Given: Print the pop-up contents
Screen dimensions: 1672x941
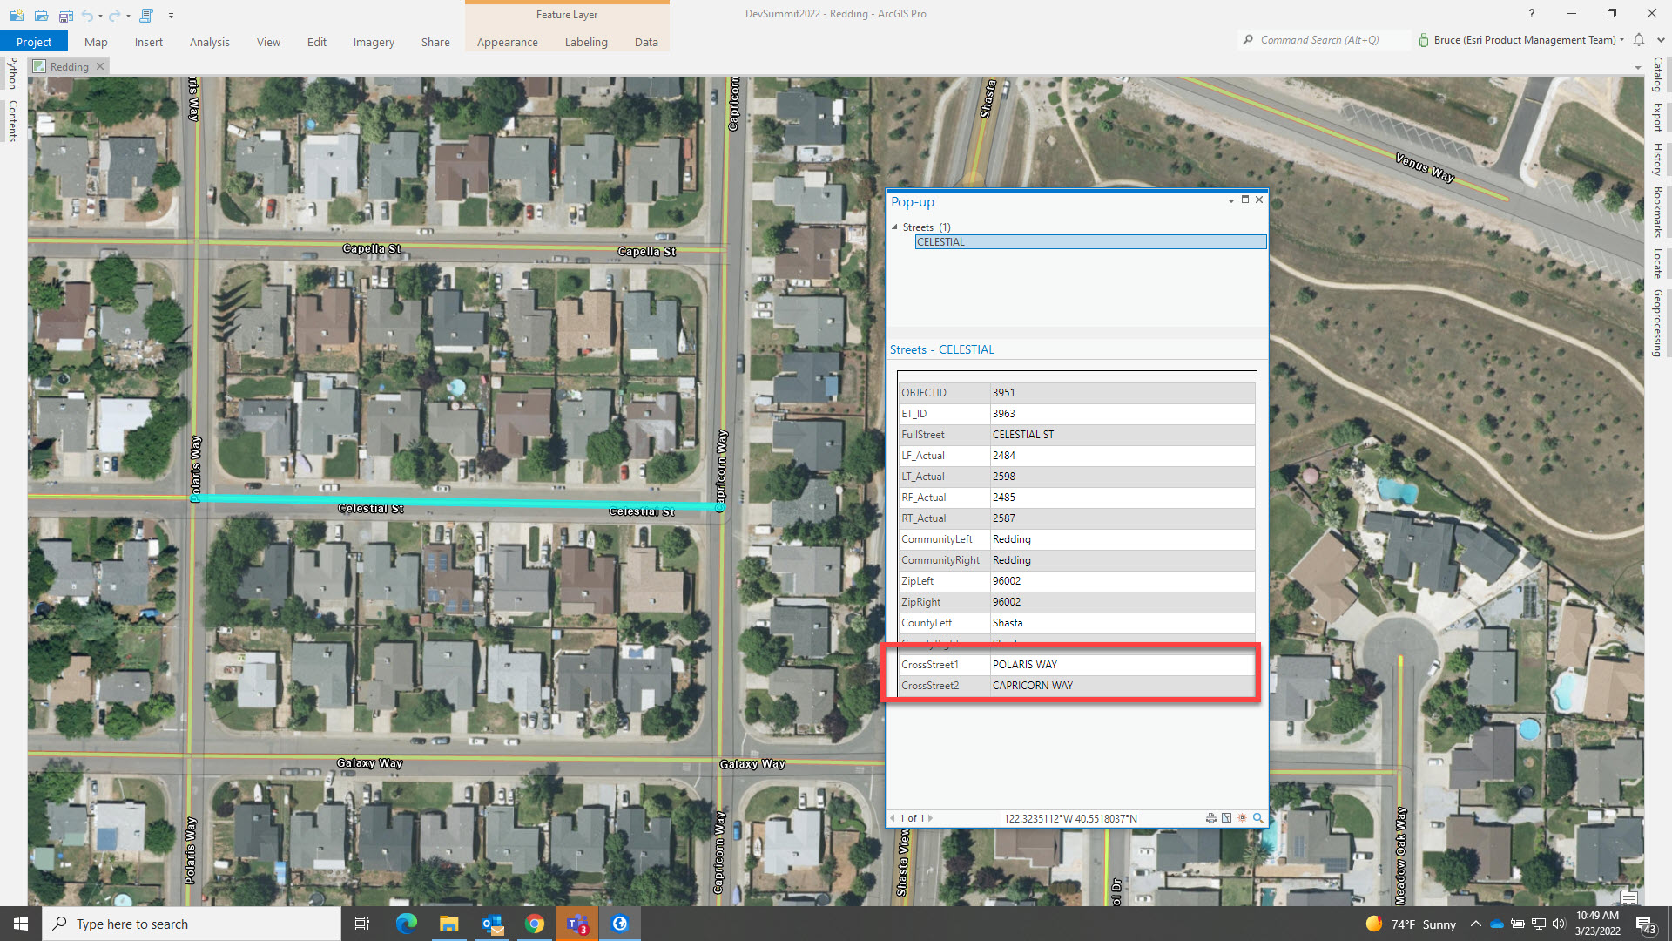Looking at the screenshot, I should click(1211, 818).
